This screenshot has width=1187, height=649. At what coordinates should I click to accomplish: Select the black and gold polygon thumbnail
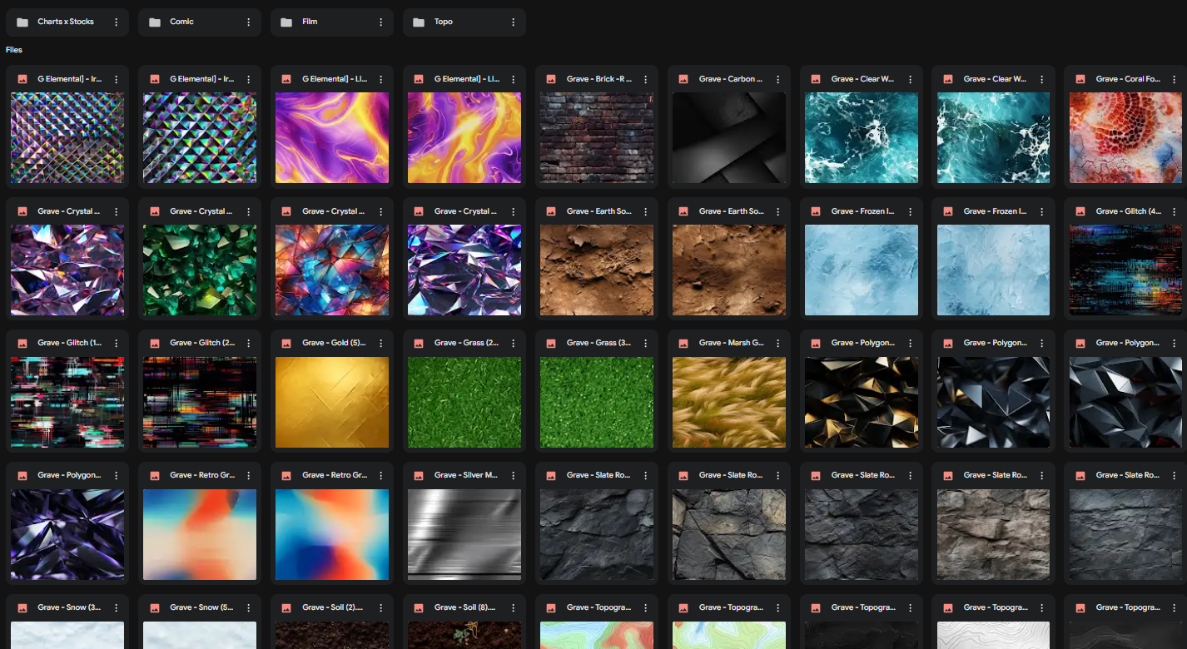coord(861,402)
